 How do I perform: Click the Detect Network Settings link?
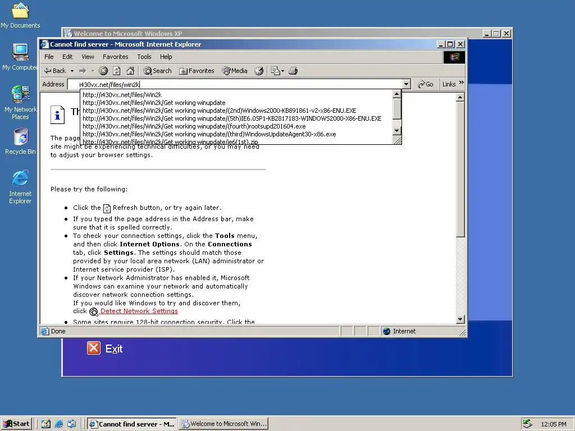(x=139, y=311)
